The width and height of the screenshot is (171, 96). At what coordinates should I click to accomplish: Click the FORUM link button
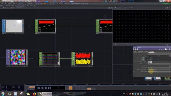click(30, 3)
